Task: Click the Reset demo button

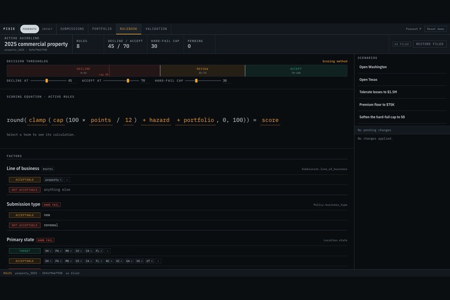Action: pos(435,29)
